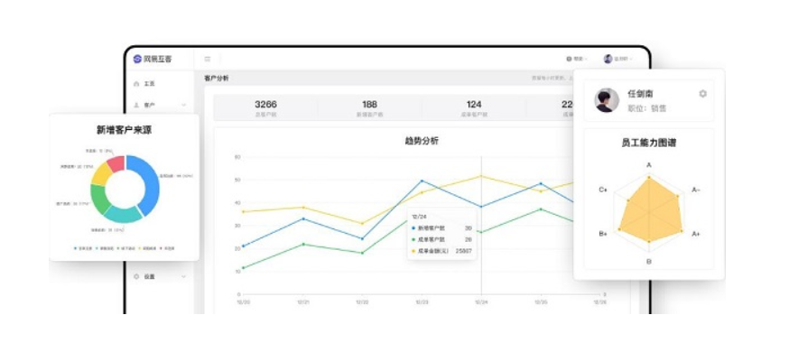Expand the 设置 sidebar chevron

pyautogui.click(x=183, y=276)
